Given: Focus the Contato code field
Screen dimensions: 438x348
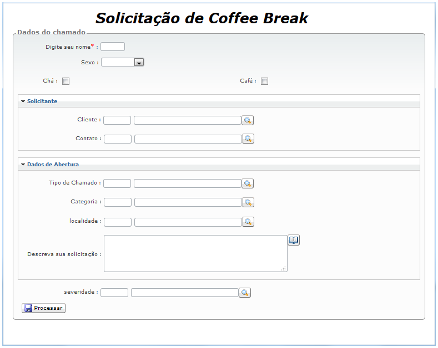Looking at the screenshot, I should pos(118,139).
